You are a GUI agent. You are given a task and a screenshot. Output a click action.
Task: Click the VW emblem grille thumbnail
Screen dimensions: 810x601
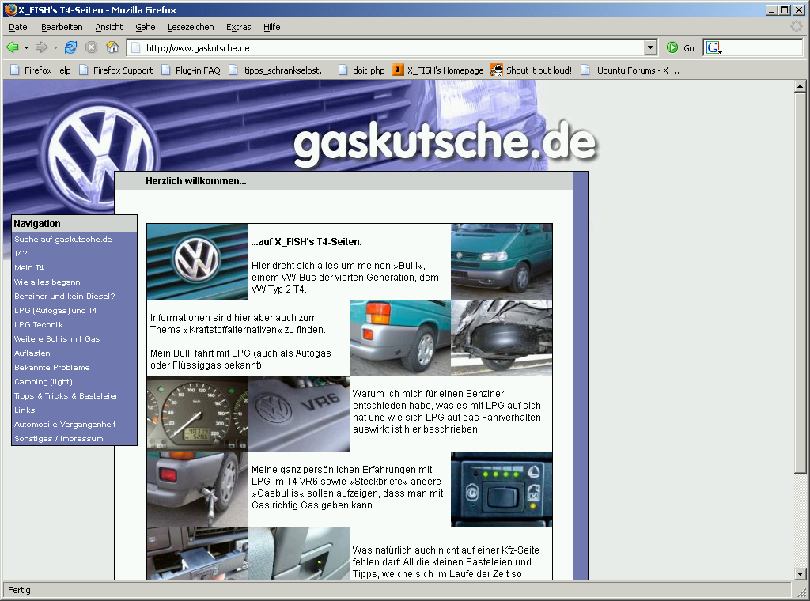click(198, 262)
